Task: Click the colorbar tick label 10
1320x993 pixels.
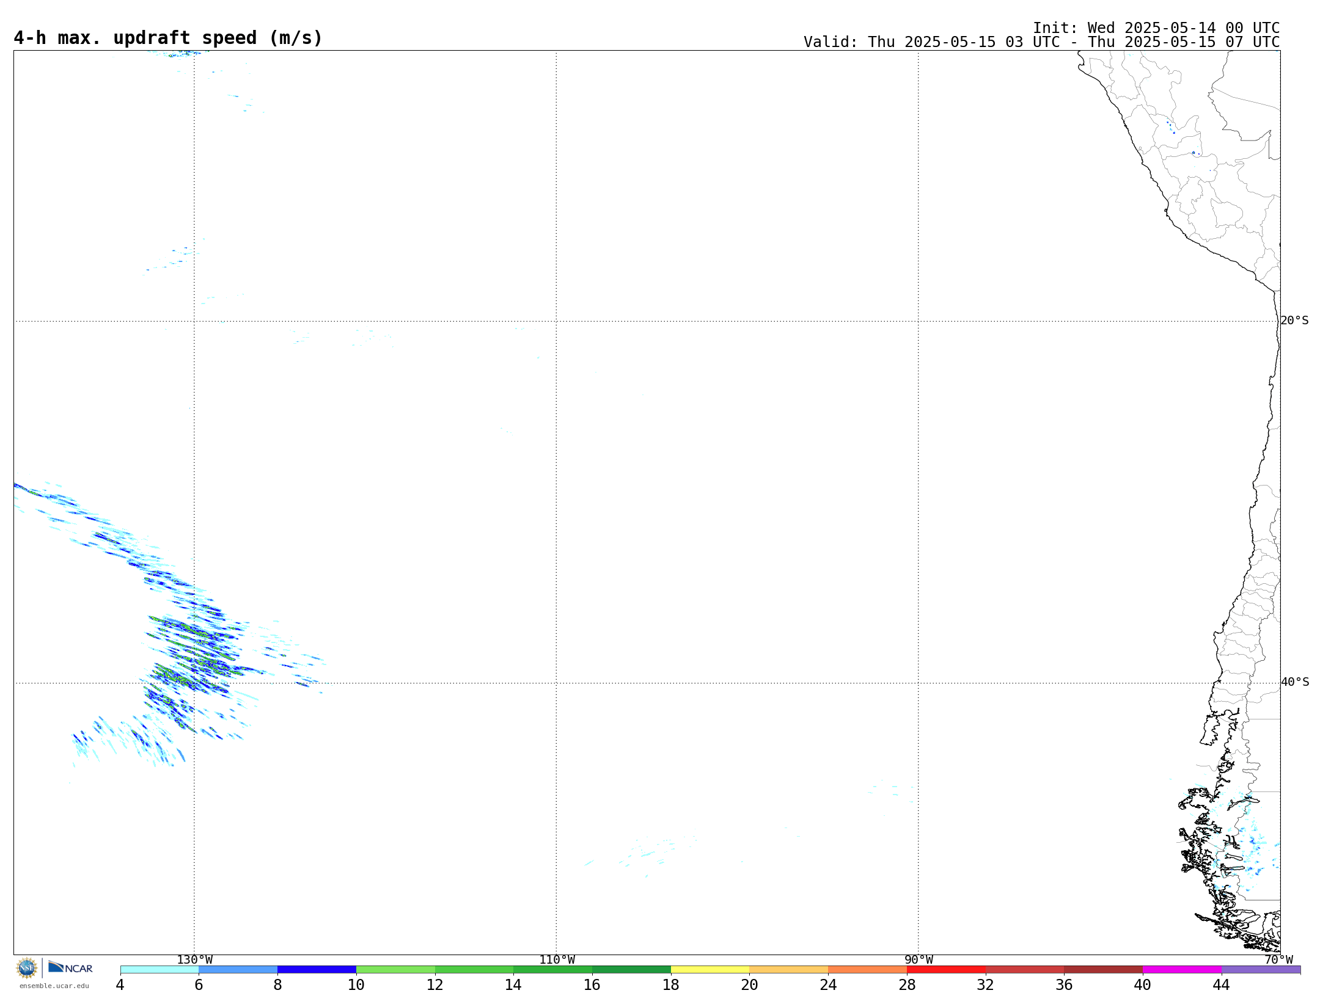Action: [x=356, y=985]
